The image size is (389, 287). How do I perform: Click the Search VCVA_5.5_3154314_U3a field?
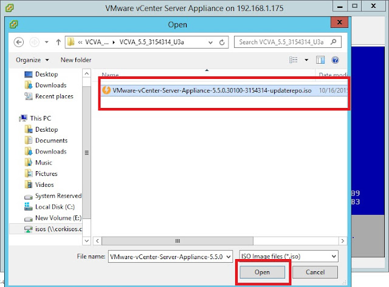coord(287,42)
